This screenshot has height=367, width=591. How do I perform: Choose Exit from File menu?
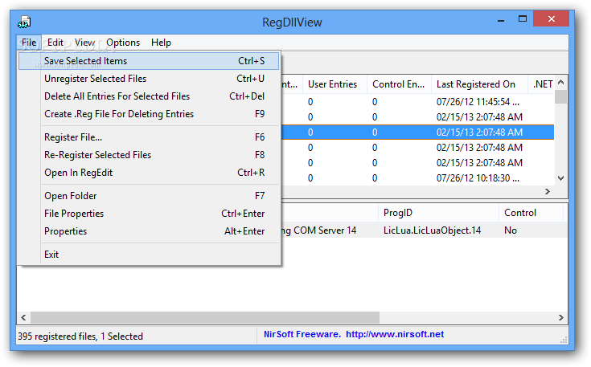(149, 255)
